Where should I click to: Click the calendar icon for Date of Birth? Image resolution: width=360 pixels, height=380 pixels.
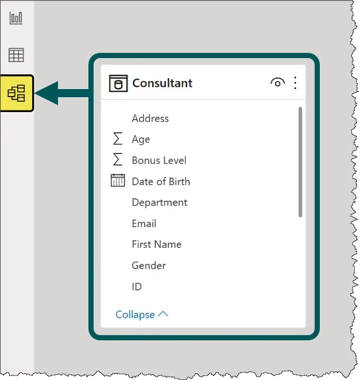tap(118, 181)
